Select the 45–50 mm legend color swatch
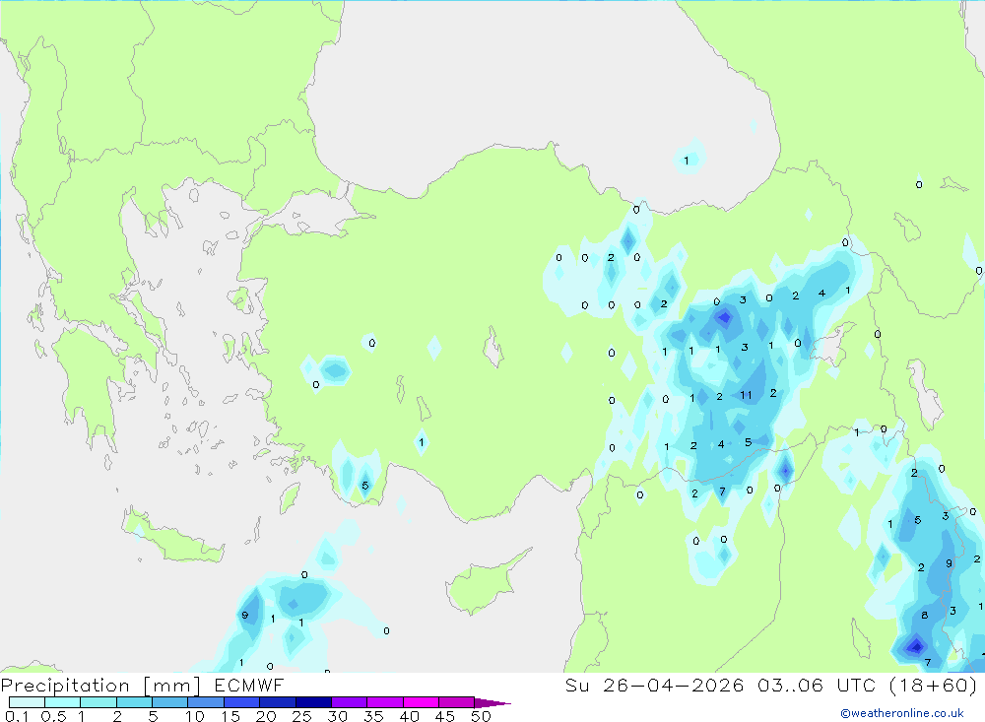The height and width of the screenshot is (722, 985). click(457, 702)
